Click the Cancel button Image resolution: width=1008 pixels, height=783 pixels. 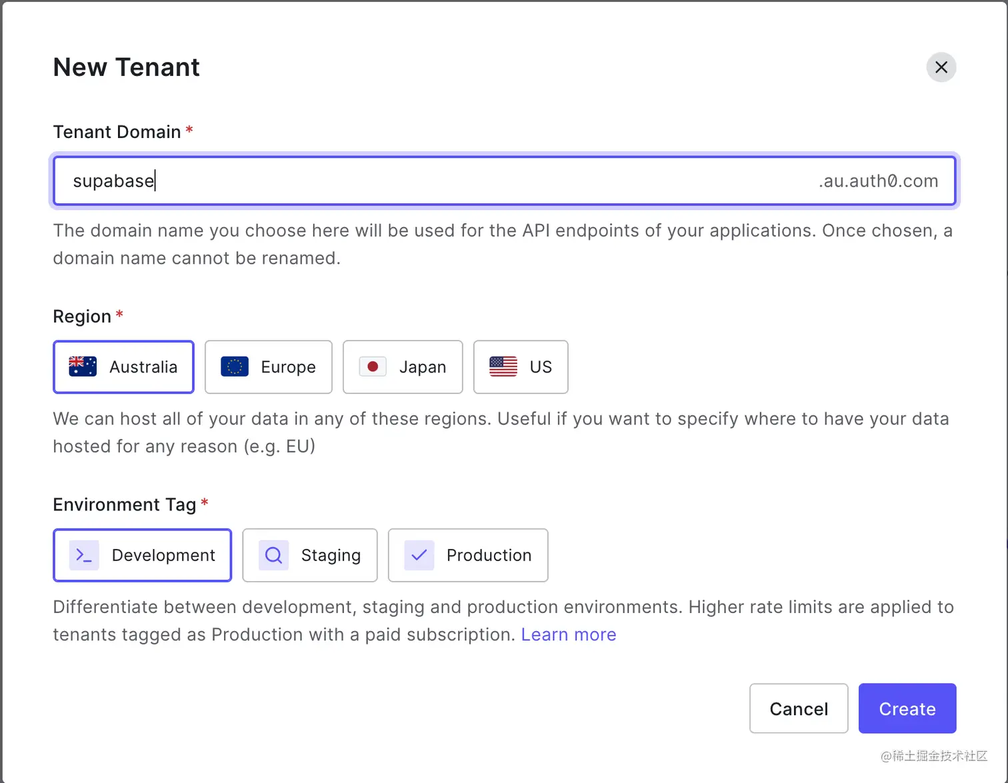pos(799,708)
